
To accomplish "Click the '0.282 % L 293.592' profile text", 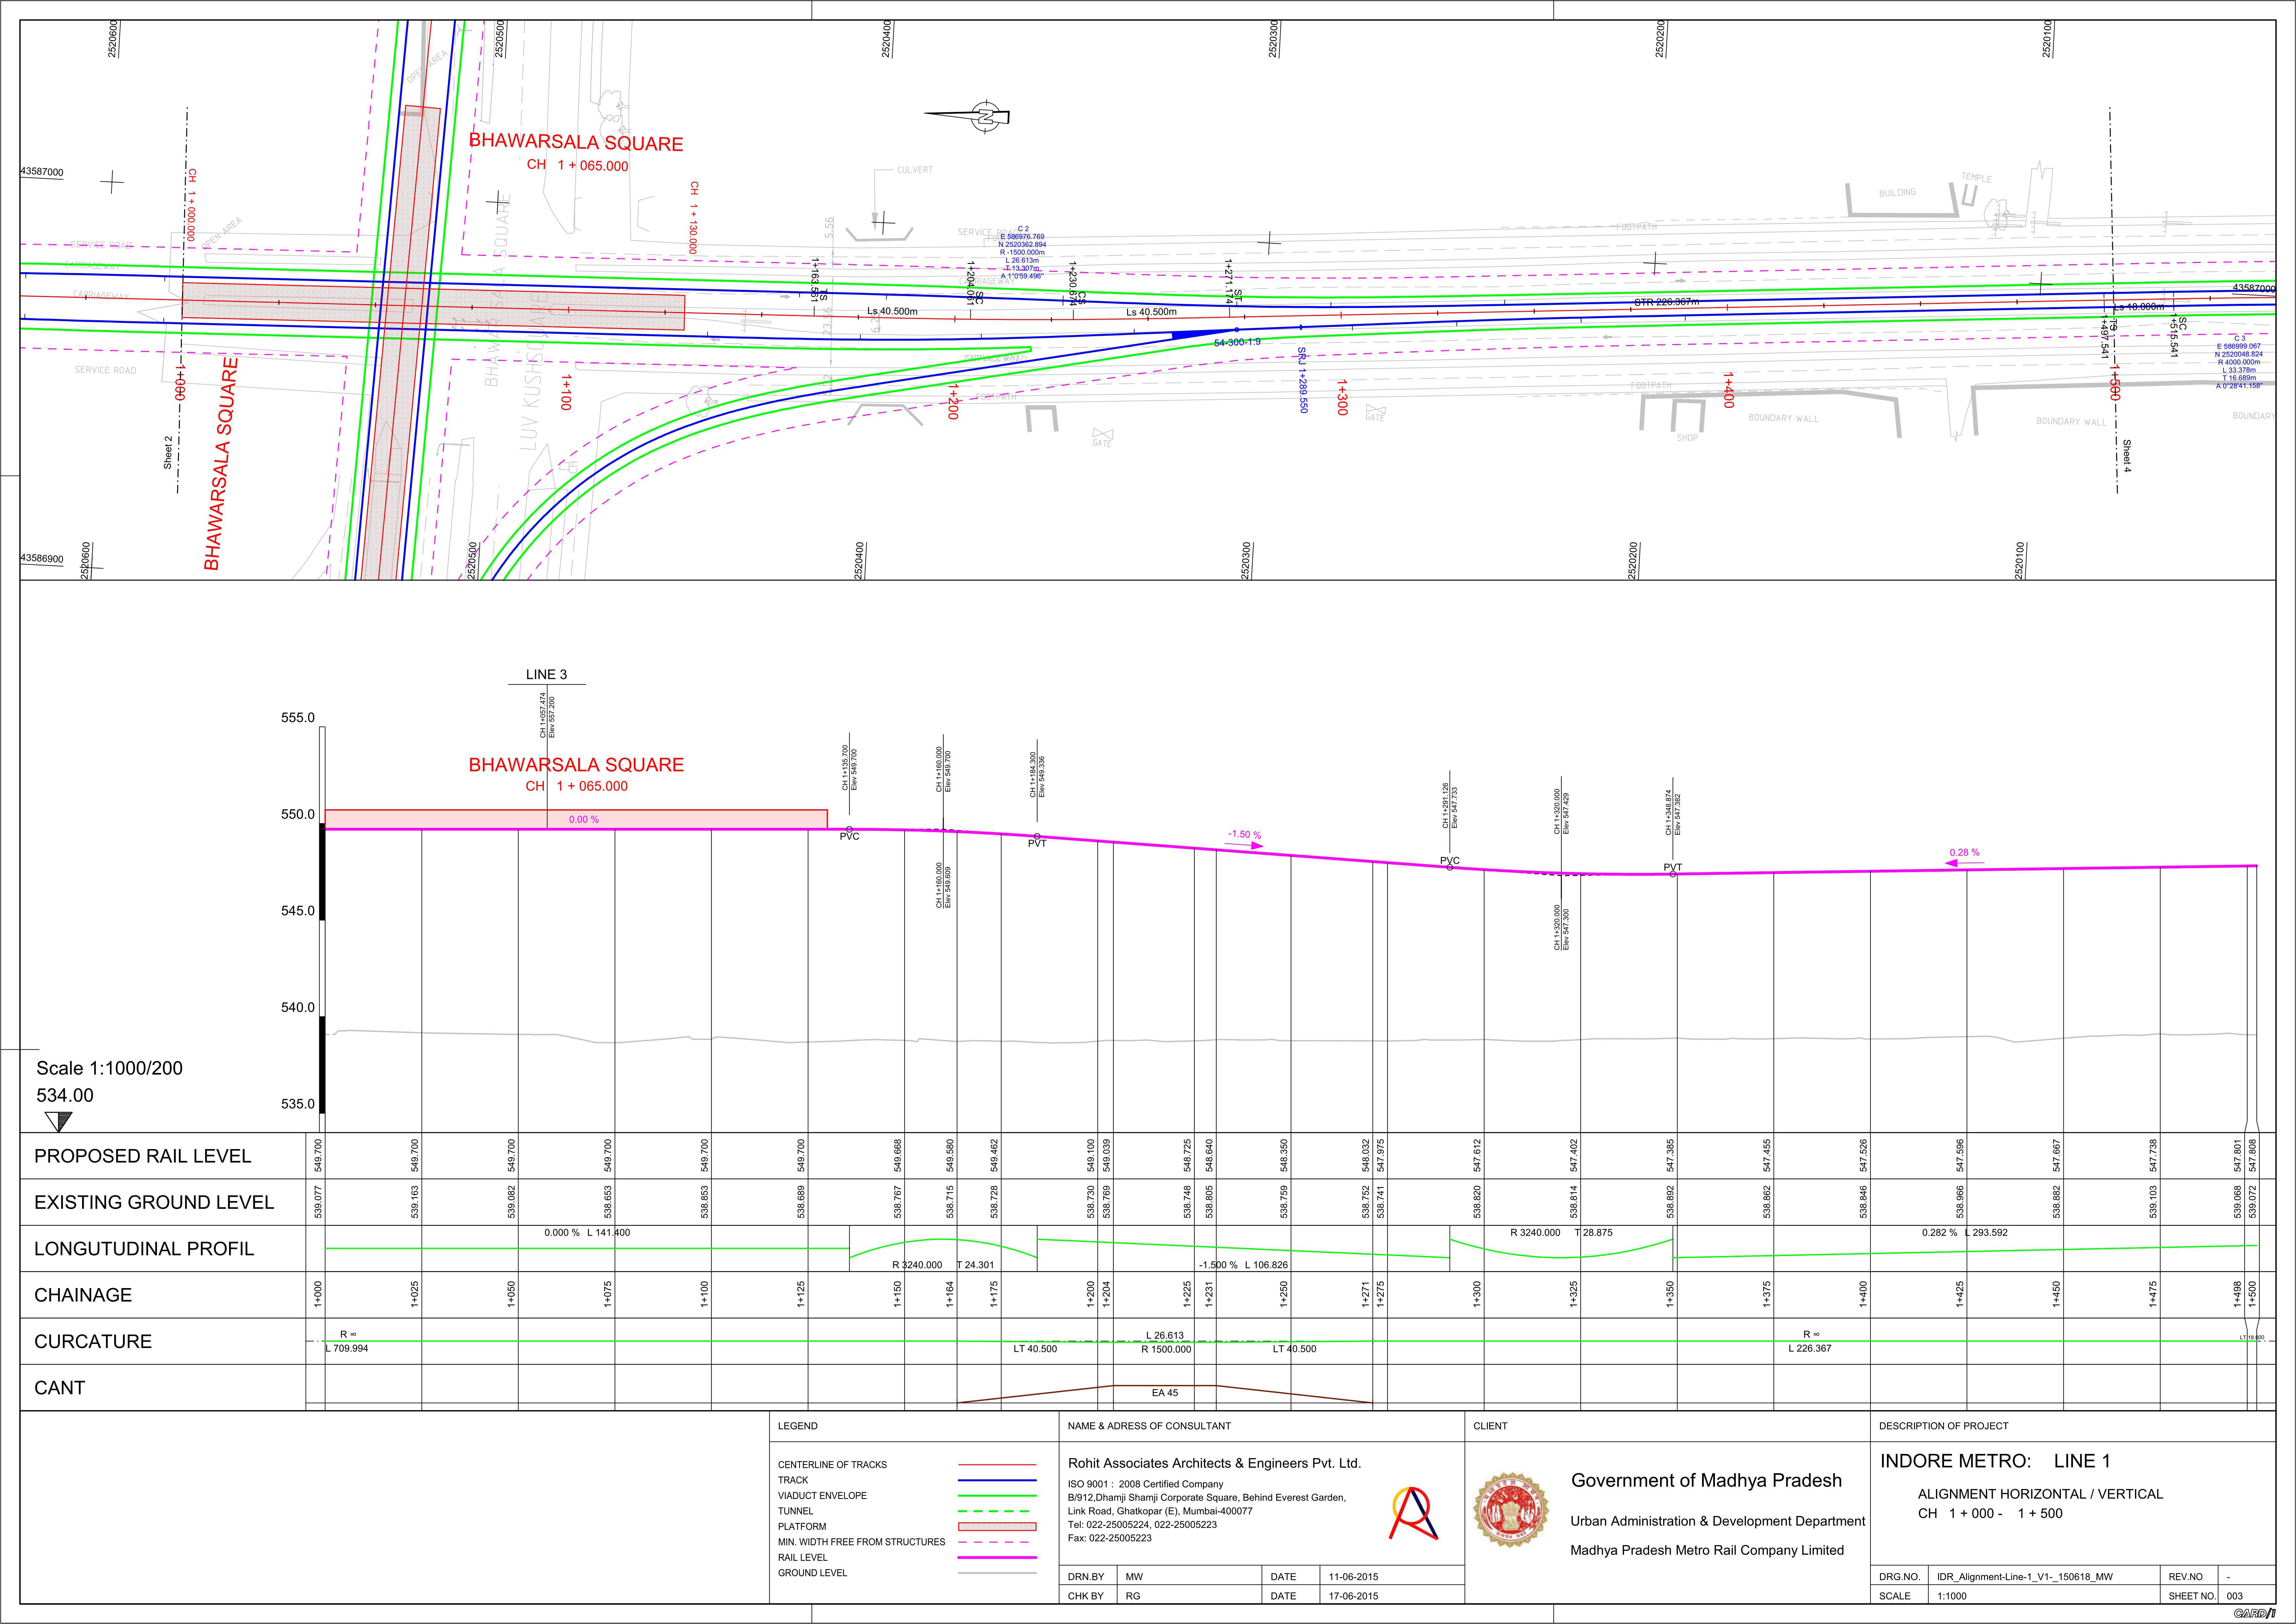I will coord(1965,1233).
